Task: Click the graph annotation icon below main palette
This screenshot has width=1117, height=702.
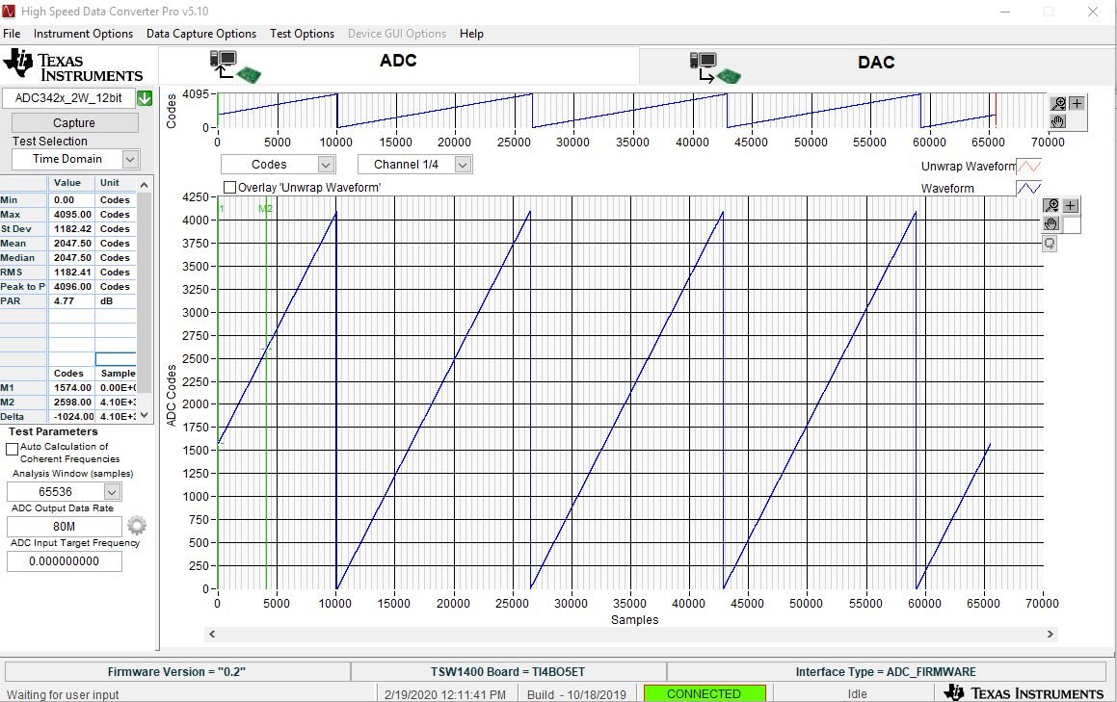Action: [x=1050, y=244]
